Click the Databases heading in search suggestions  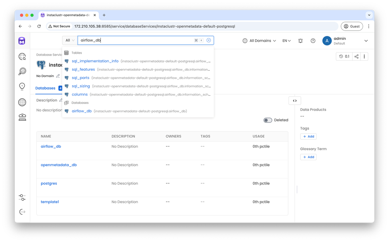pyautogui.click(x=80, y=103)
